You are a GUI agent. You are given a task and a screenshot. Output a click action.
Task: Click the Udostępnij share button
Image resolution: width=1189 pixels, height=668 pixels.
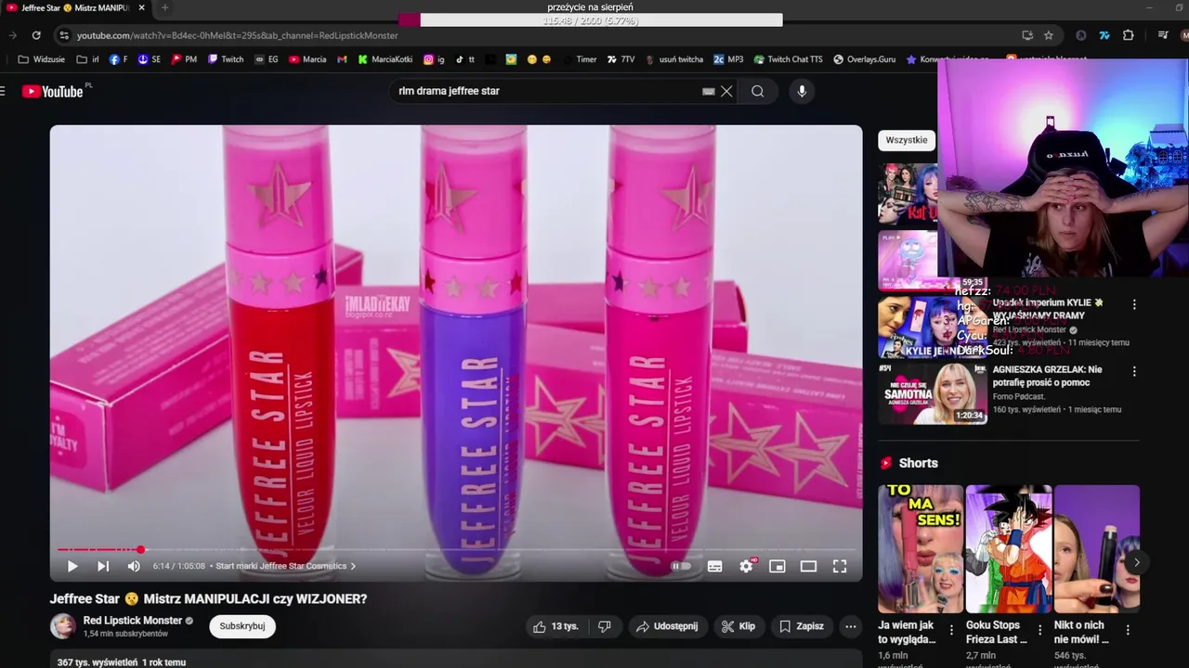[x=667, y=626]
